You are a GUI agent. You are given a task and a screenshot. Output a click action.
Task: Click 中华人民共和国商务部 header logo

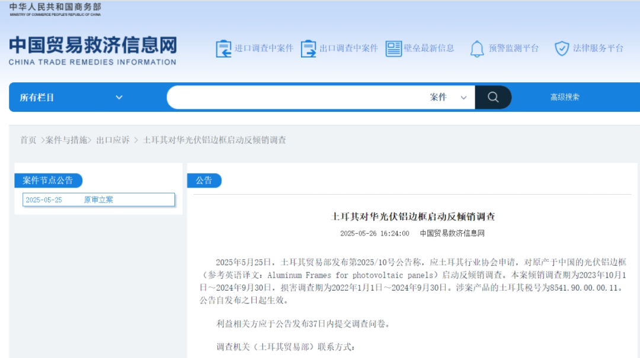click(55, 9)
